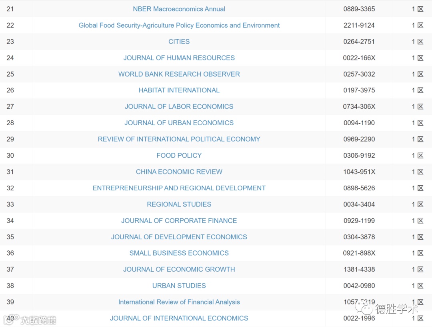Select ISSN 0889-3365 cell
Screen dimensions: 432x328
[359, 9]
